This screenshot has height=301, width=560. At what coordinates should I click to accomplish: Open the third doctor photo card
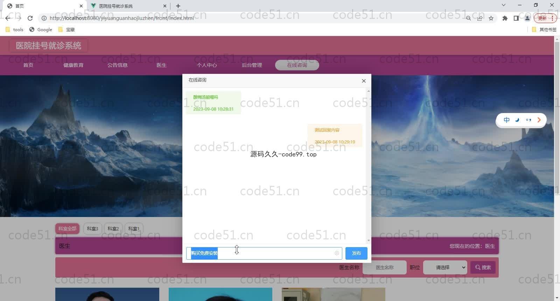tap(334, 294)
